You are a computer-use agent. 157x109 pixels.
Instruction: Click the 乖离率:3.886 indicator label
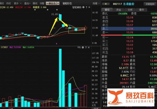pos(40,7)
